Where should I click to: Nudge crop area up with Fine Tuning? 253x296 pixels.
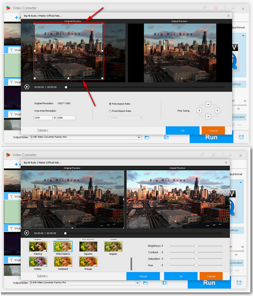(x=208, y=104)
